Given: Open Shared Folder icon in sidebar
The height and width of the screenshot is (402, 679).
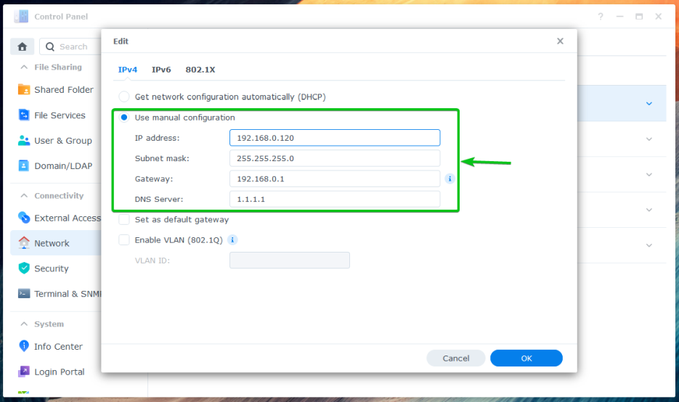Looking at the screenshot, I should tap(24, 89).
